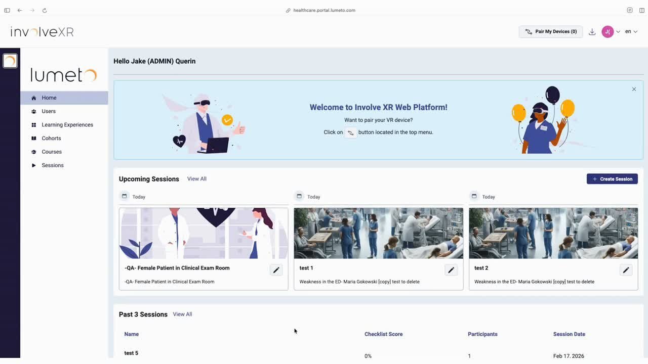The height and width of the screenshot is (364, 648).
Task: Select the Lumeto organization icon in dark rail
Action: pos(10,61)
